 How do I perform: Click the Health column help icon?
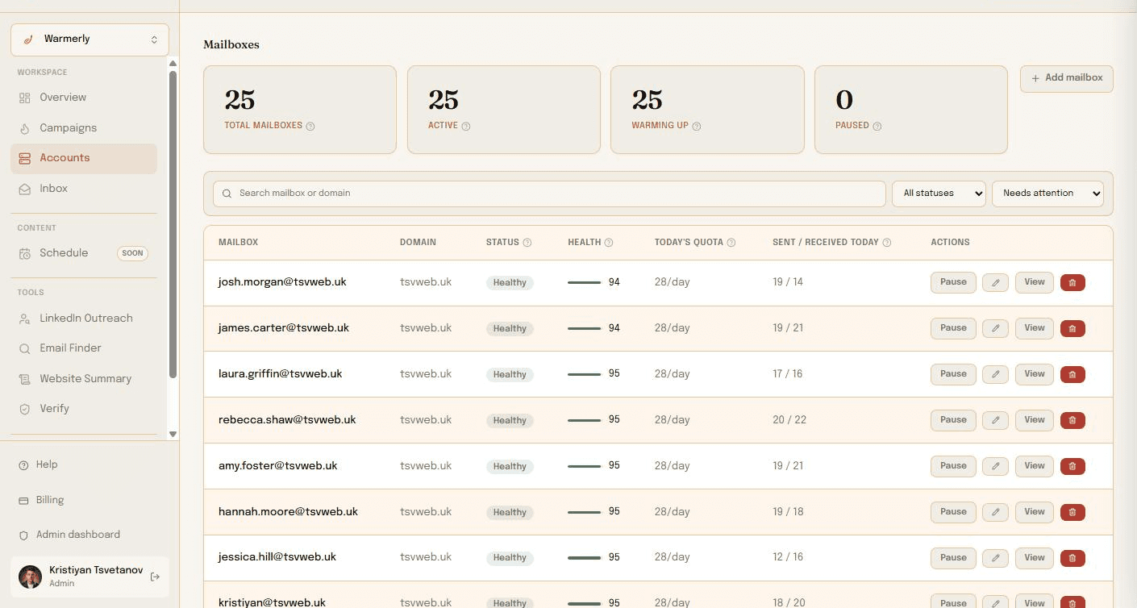click(609, 243)
